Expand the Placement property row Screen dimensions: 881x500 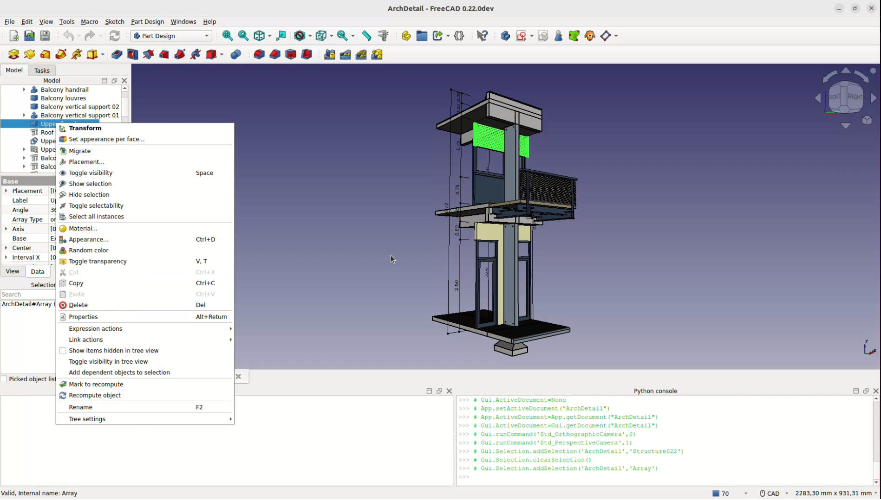pos(6,191)
